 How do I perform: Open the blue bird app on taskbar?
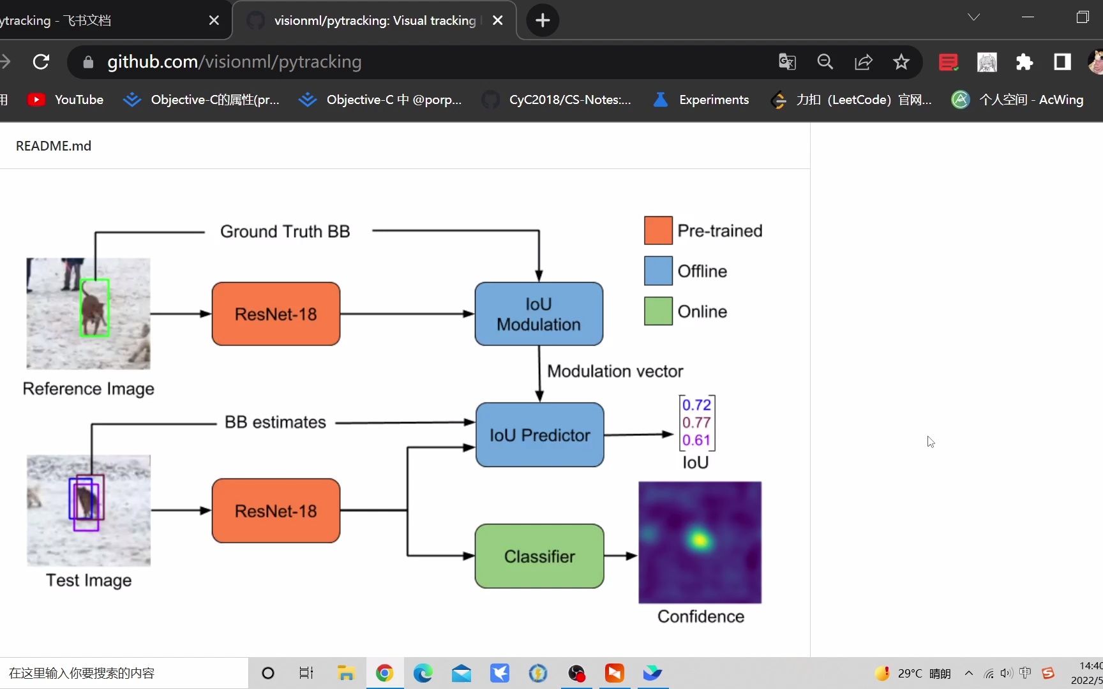(x=499, y=673)
